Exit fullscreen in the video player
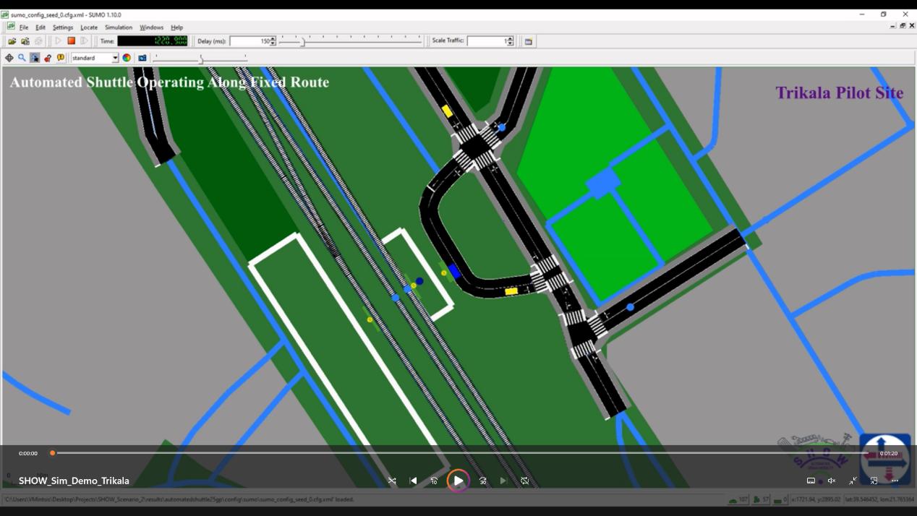917x516 pixels. tap(853, 481)
